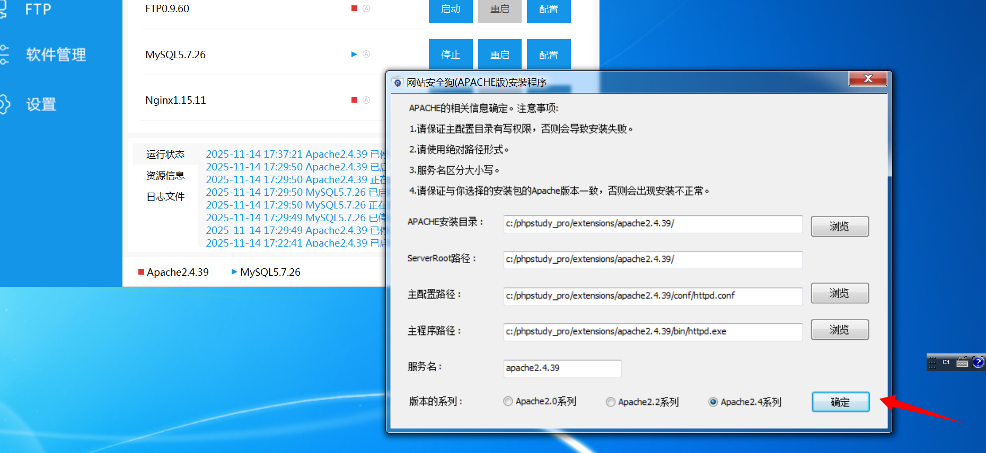Open the soft keyboard icon in the IME bar

point(962,363)
